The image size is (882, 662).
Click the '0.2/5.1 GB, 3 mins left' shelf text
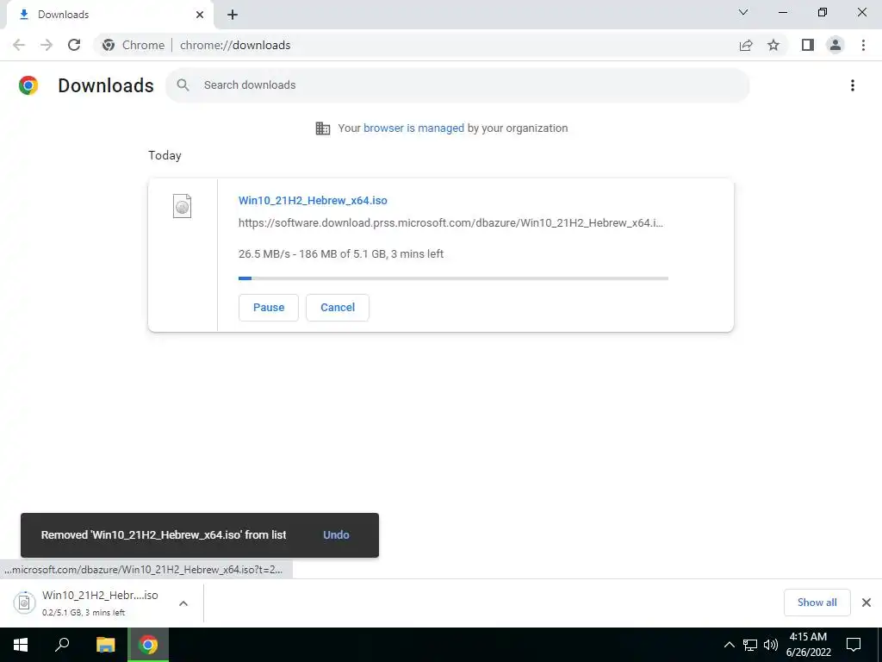pyautogui.click(x=84, y=613)
